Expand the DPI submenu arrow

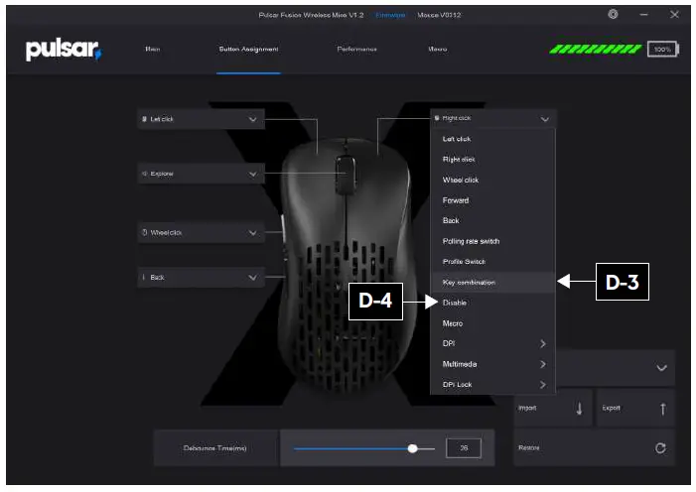543,344
